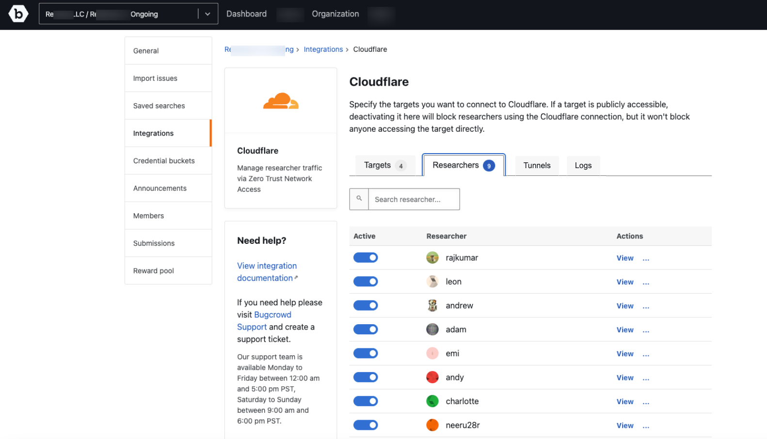
Task: Open the Tunnels tab
Action: tap(537, 166)
